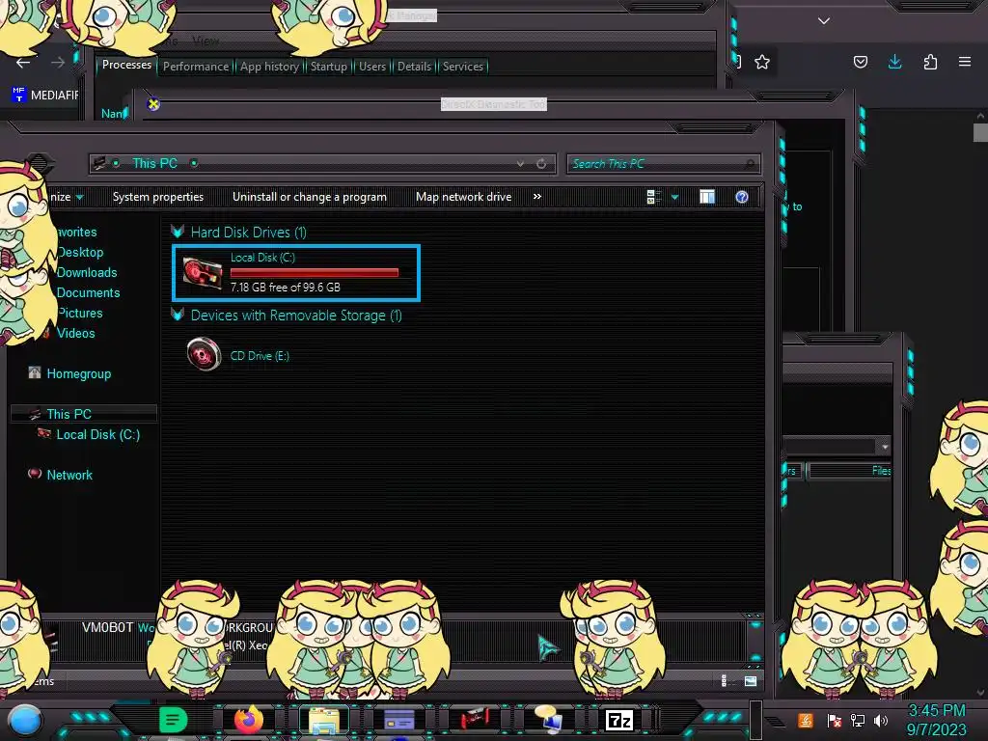Open Explorer's Help question-mark icon

pyautogui.click(x=742, y=197)
